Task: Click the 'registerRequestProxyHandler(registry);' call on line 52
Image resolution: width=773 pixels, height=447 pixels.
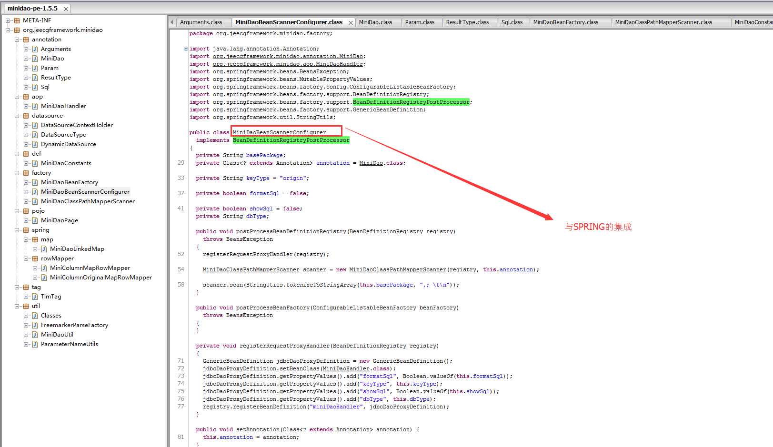Action: (266, 254)
